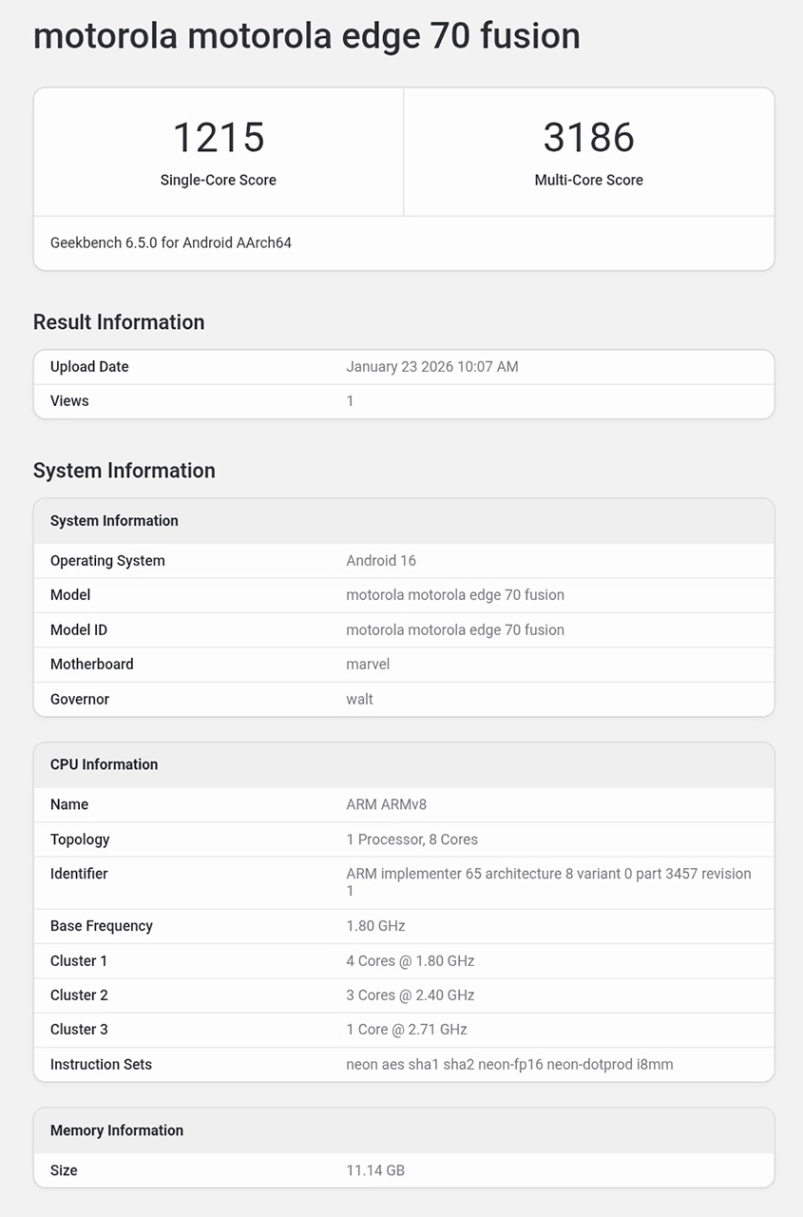
Task: Select the Multi-Core Score value 3186
Action: tap(588, 138)
